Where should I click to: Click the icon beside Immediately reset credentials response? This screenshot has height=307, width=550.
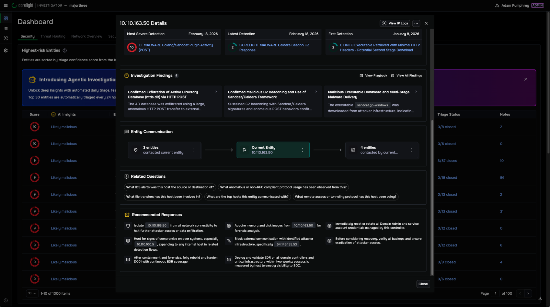329,226
